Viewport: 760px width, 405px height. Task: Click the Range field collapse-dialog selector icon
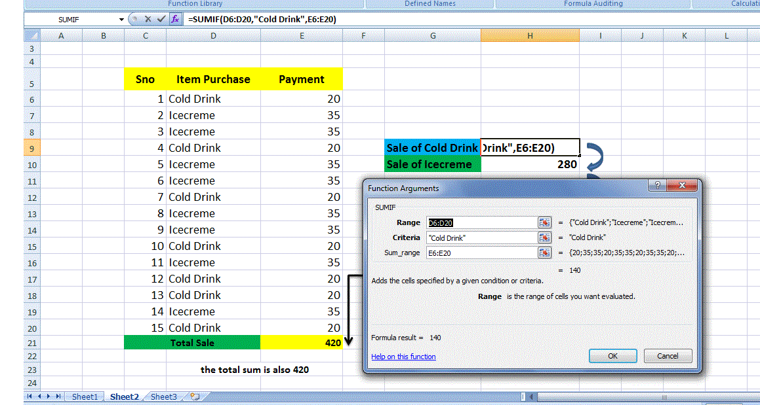(x=544, y=222)
